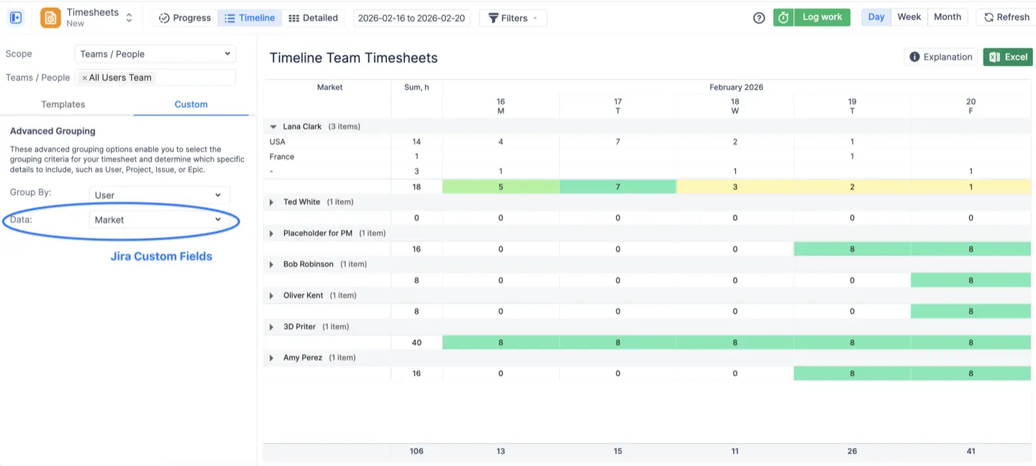The image size is (1036, 466).
Task: Open the Data dropdown showing Market
Action: point(158,219)
